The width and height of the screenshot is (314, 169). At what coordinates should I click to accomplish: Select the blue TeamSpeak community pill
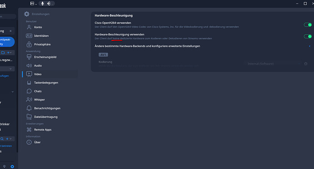(7, 42)
